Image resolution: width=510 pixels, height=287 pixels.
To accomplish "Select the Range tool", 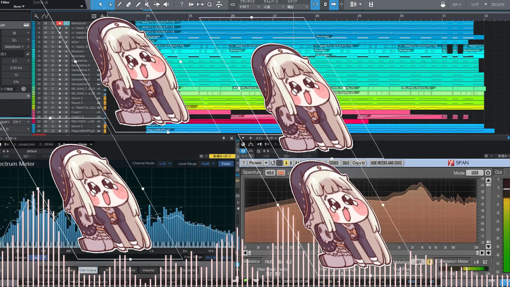I will [x=110, y=5].
